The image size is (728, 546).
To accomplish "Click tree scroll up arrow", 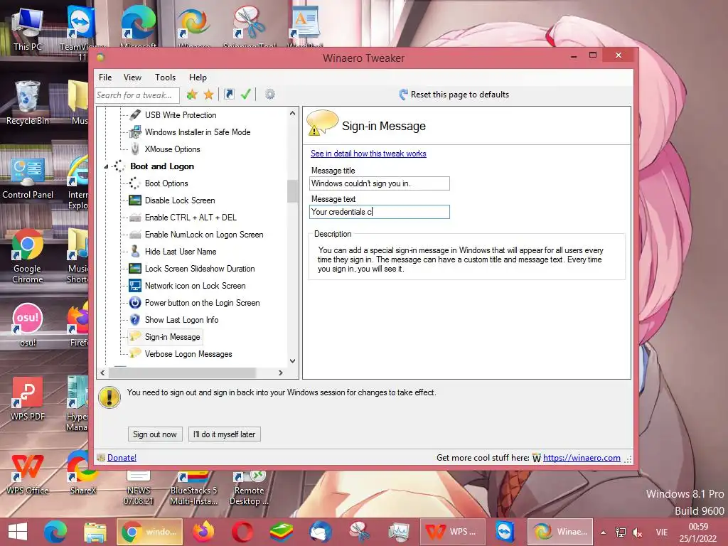I will tap(292, 113).
